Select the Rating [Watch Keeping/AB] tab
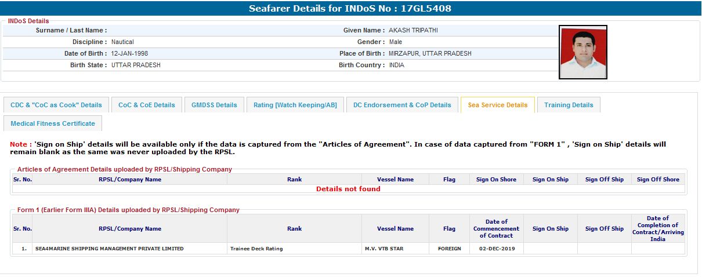The image size is (702, 277). pyautogui.click(x=295, y=105)
